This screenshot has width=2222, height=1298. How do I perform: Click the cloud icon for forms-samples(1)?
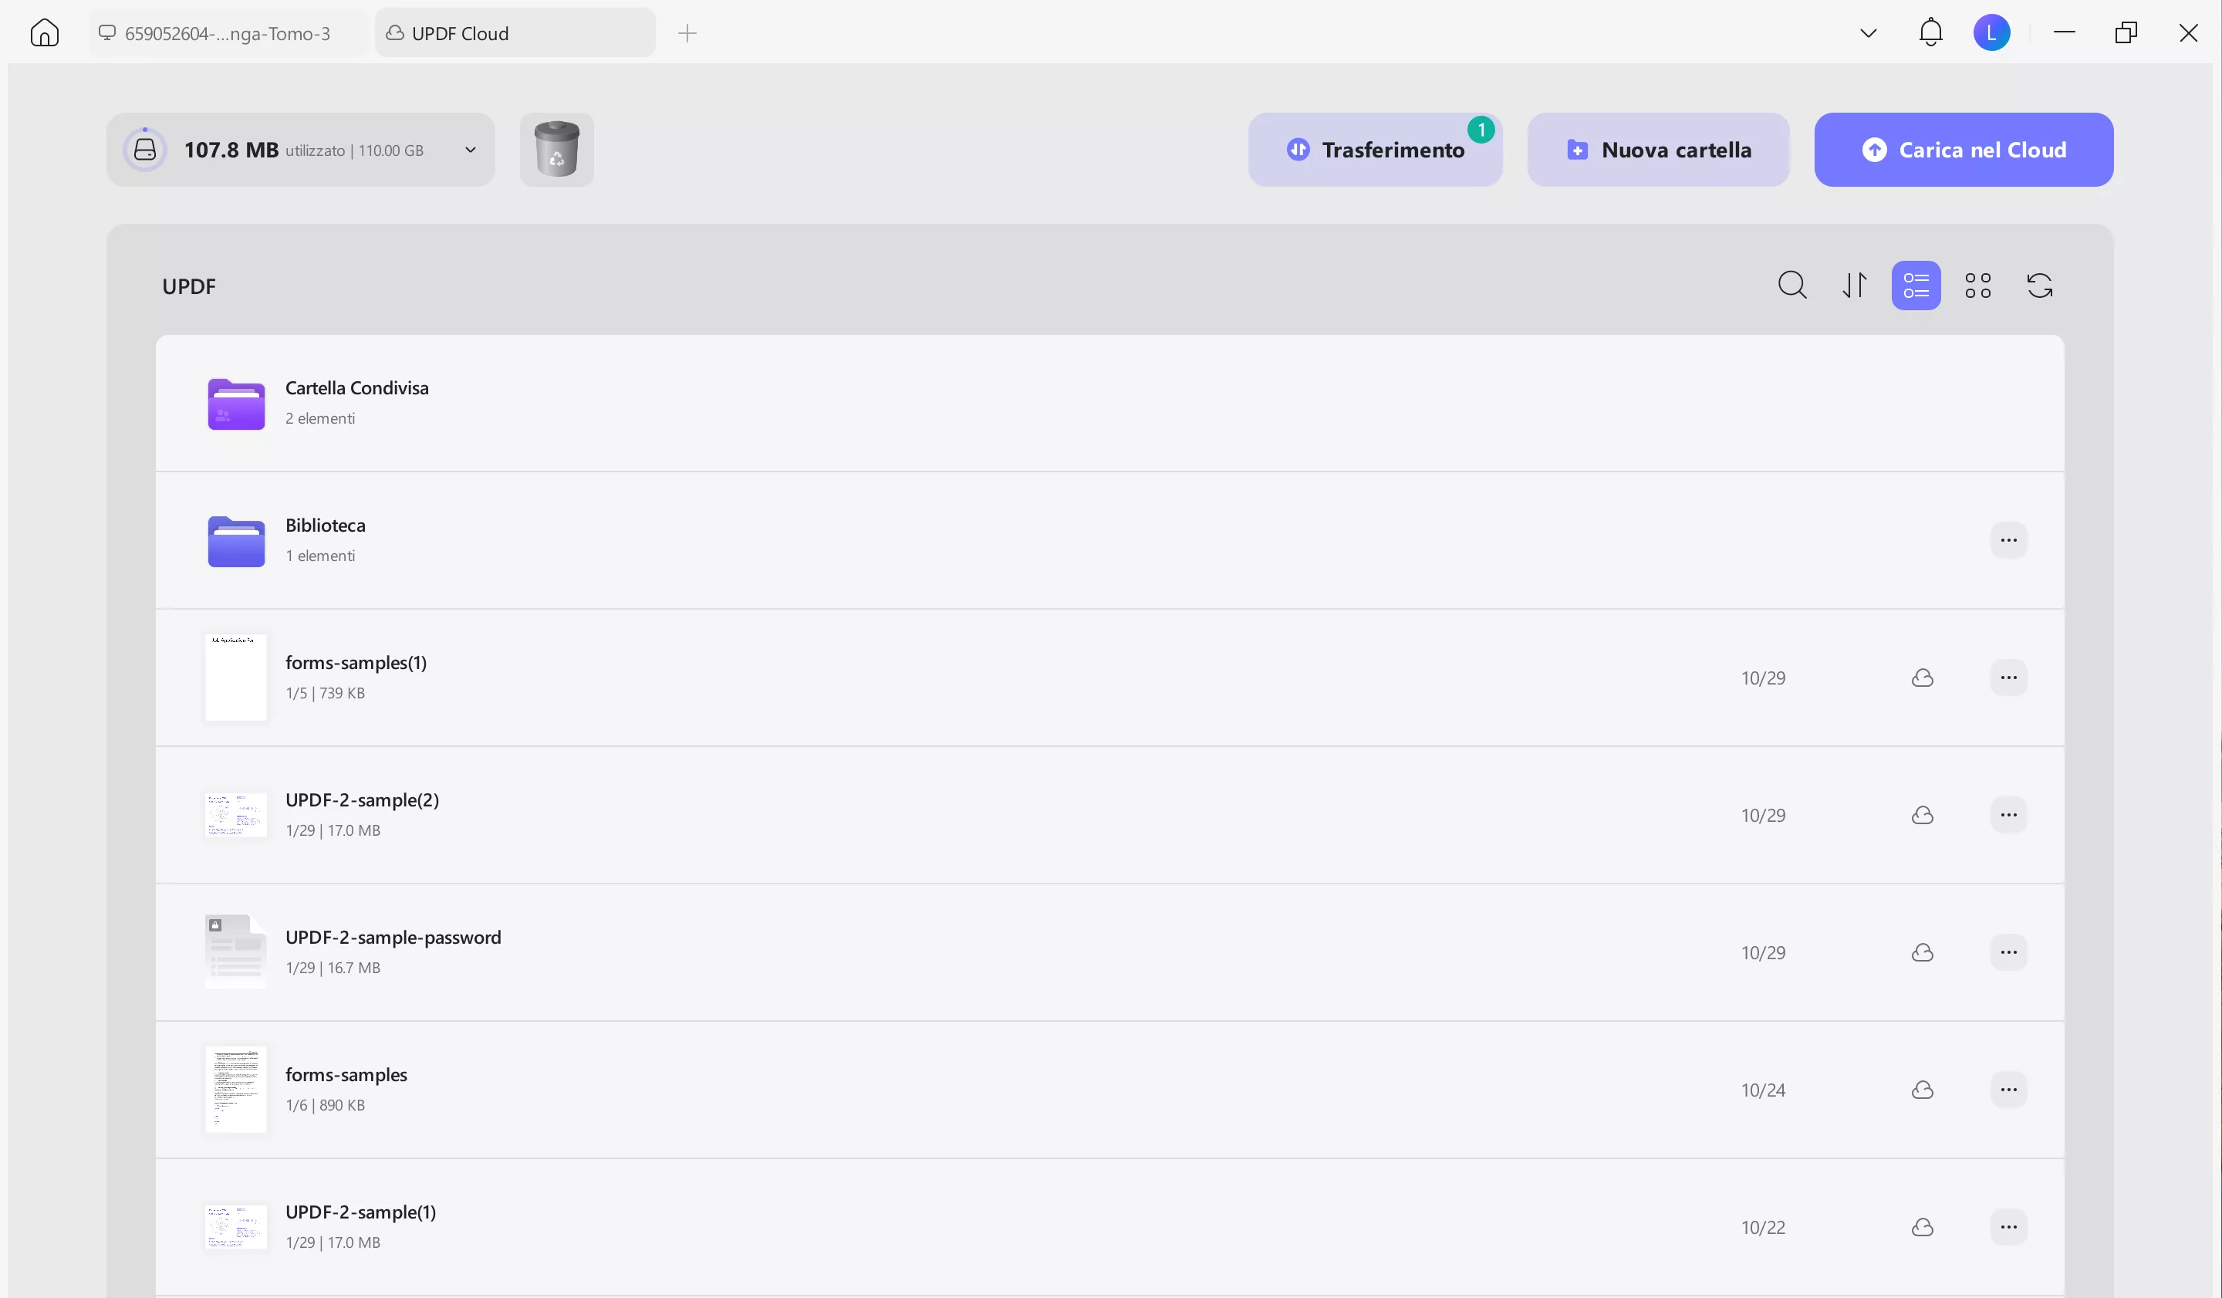click(1922, 678)
